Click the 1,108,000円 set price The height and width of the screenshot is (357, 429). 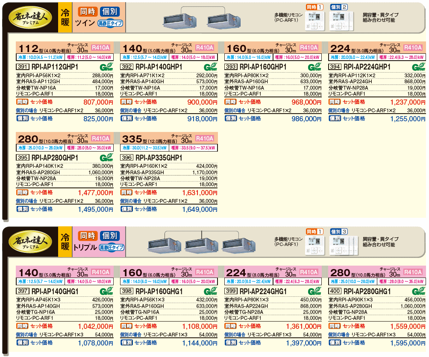(x=200, y=326)
